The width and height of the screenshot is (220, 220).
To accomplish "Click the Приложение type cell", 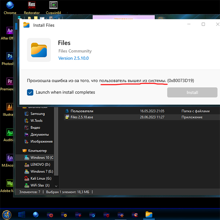I will click(192, 117).
